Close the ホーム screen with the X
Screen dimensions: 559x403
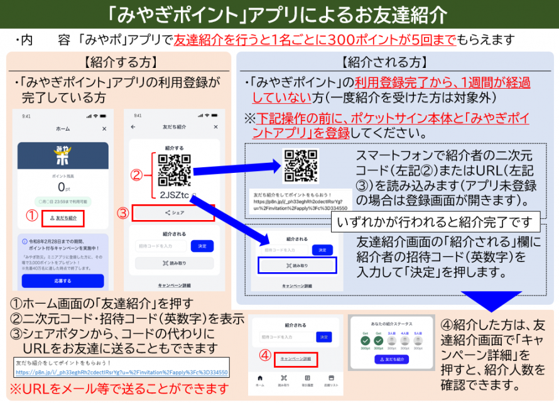click(x=104, y=128)
